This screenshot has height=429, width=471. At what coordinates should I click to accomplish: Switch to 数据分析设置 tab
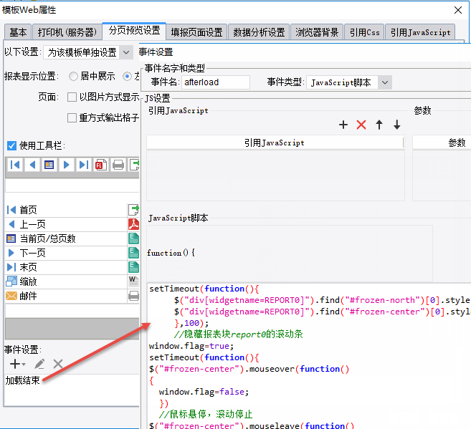[259, 32]
